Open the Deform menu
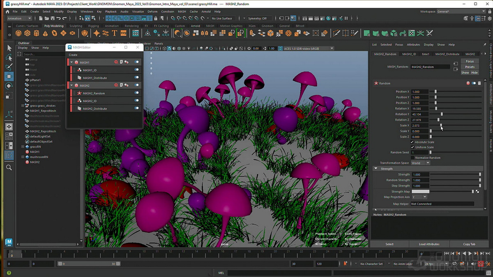The image size is (493, 277). (152, 11)
